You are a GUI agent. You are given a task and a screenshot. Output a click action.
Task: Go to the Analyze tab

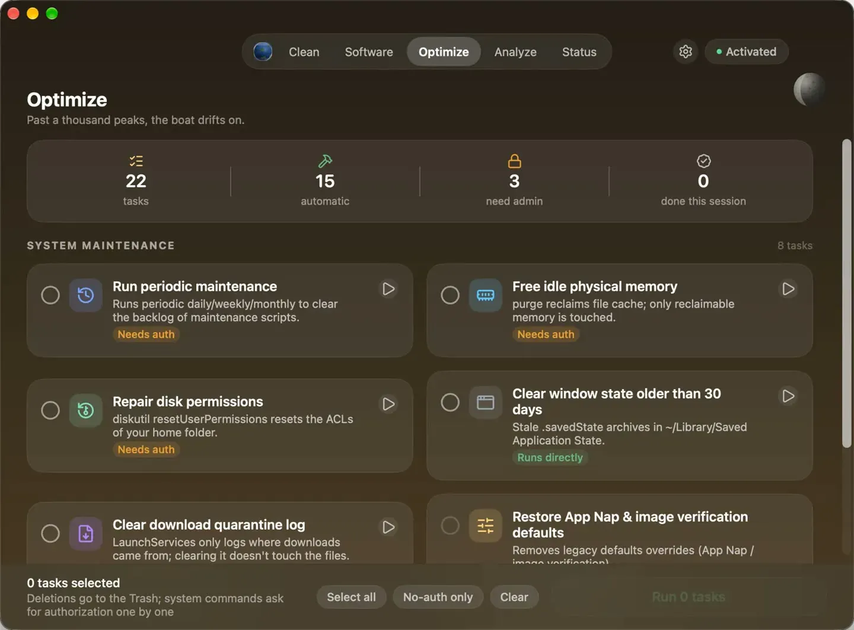515,52
